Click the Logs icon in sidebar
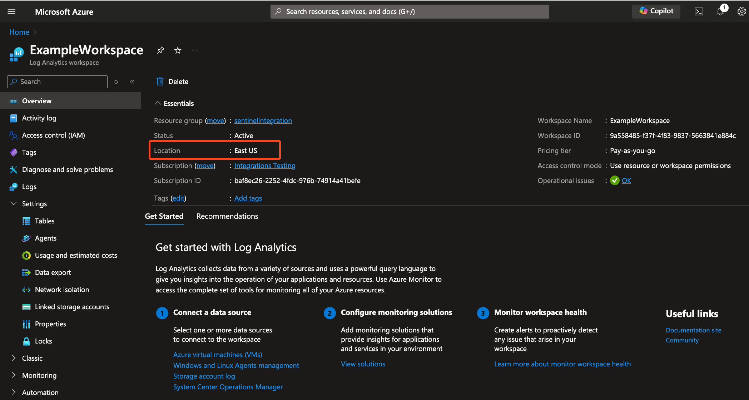This screenshot has height=400, width=749. click(x=14, y=187)
